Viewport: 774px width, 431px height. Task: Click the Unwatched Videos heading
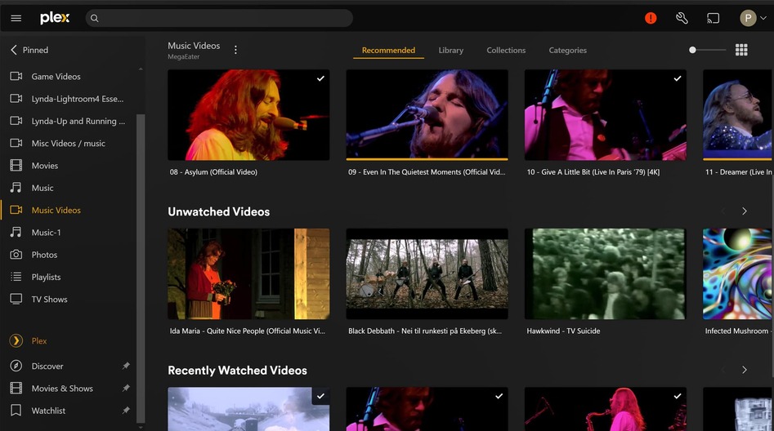click(x=219, y=211)
